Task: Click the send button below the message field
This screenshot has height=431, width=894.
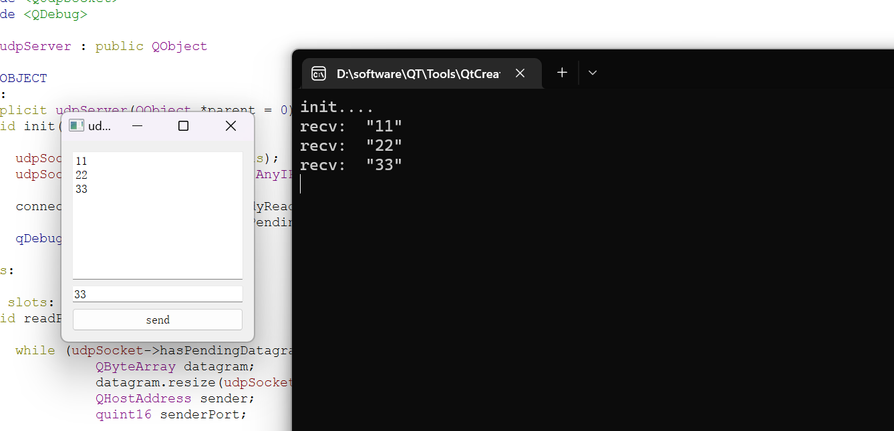Action: point(157,319)
